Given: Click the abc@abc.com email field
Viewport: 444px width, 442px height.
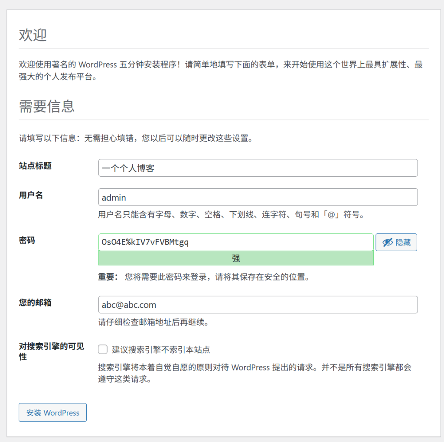Looking at the screenshot, I should [258, 305].
